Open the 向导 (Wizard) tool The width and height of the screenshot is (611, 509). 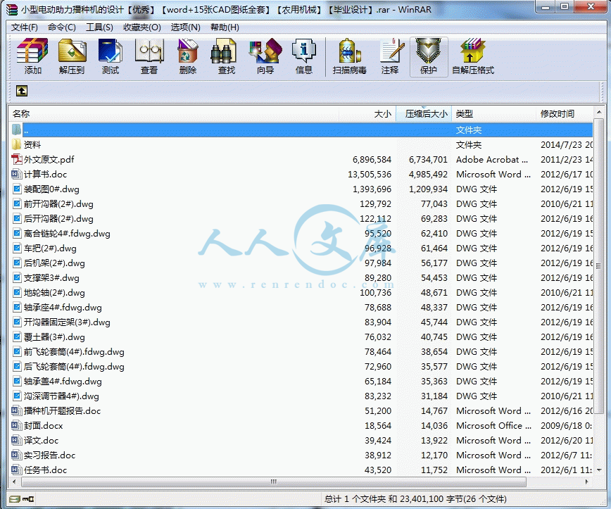[265, 51]
